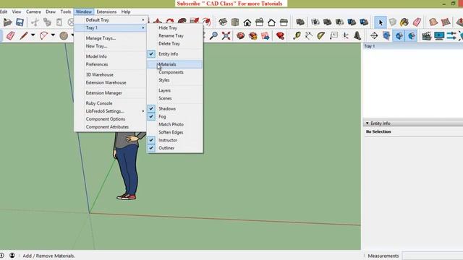Enable Layers panel in Tray 1 submenu
This screenshot has width=463, height=260.
(x=174, y=90)
